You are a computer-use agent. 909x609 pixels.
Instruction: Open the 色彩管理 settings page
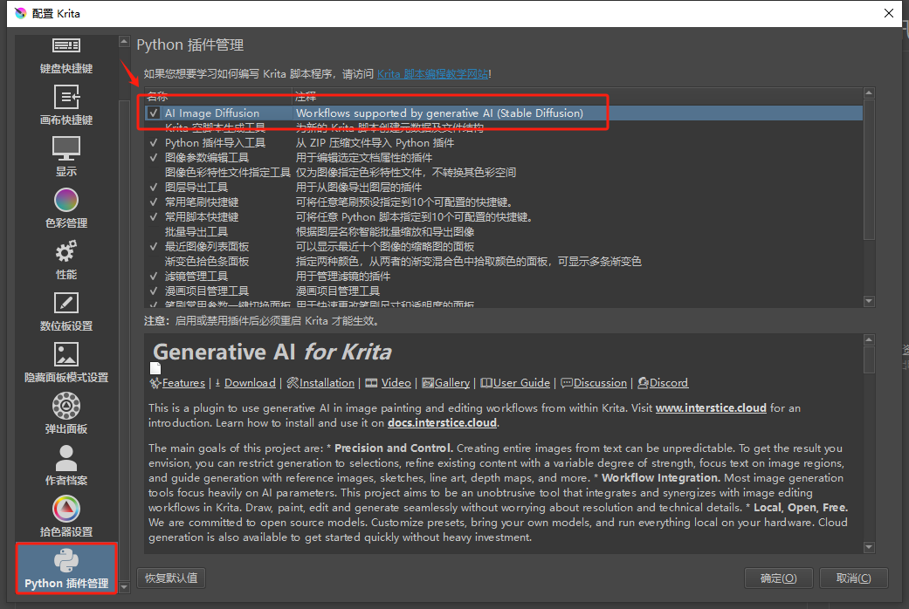pyautogui.click(x=66, y=208)
